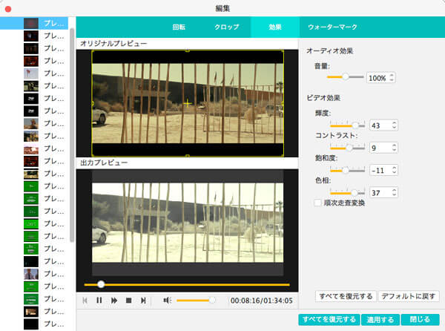Change the 色相 value stepper

click(395, 192)
